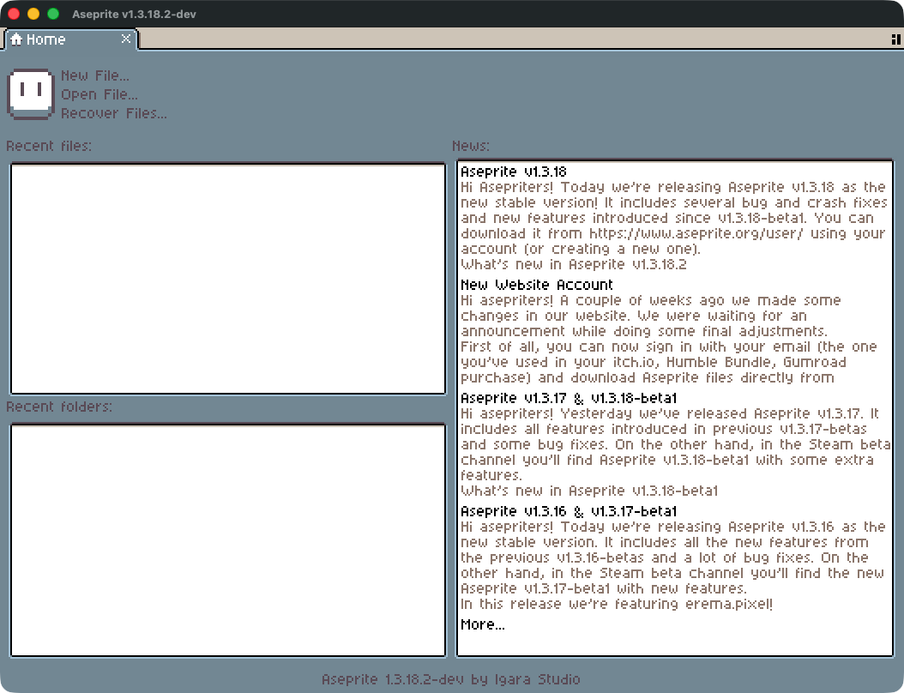
Task: Click the Aseprite logo icon
Action: tap(31, 94)
